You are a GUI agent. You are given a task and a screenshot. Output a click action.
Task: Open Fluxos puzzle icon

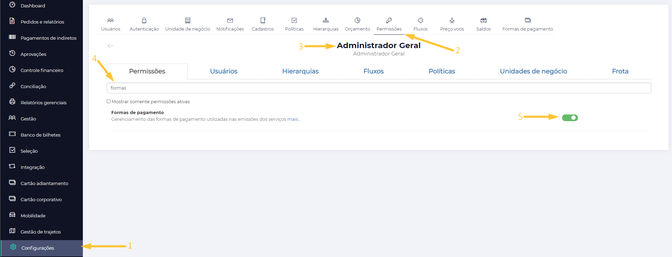pyautogui.click(x=420, y=21)
